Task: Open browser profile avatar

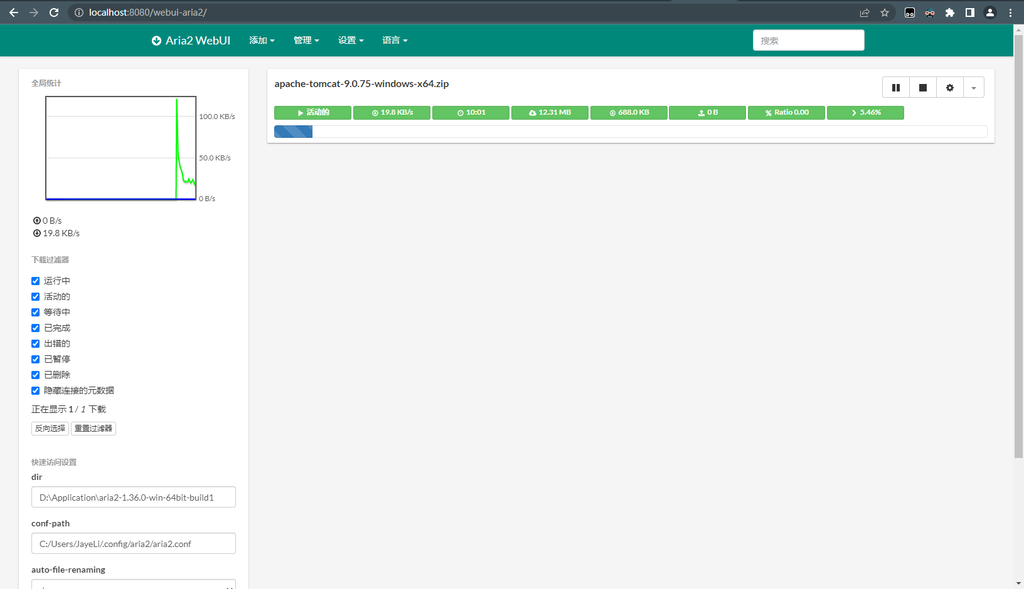Action: coord(990,13)
